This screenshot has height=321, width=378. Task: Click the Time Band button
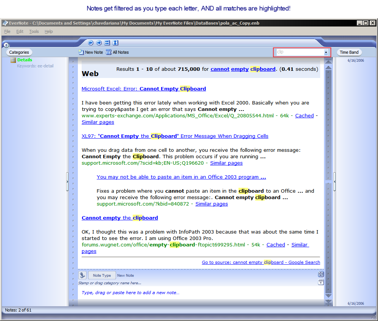click(x=349, y=52)
